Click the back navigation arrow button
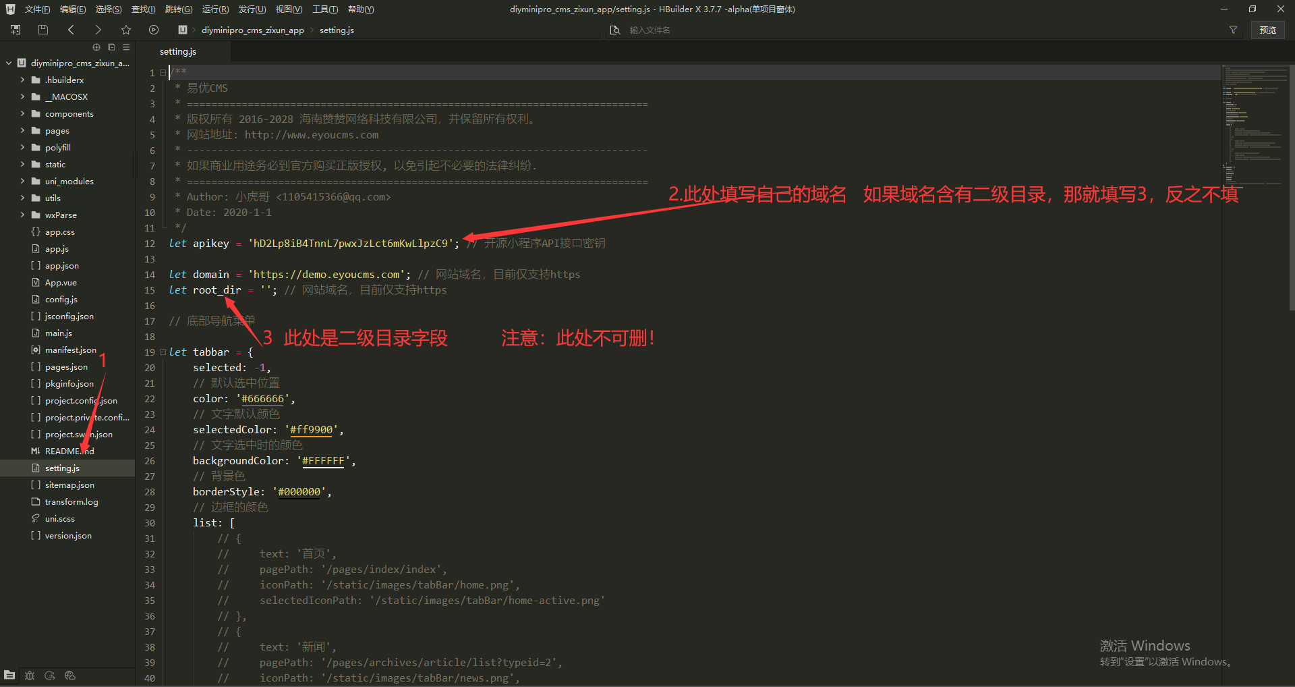The image size is (1295, 687). (x=71, y=30)
